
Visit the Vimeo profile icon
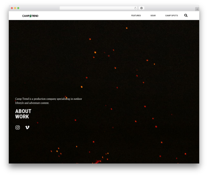pos(27,127)
